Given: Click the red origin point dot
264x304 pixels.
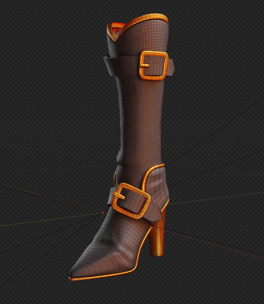Looking at the screenshot, I should tap(103, 213).
